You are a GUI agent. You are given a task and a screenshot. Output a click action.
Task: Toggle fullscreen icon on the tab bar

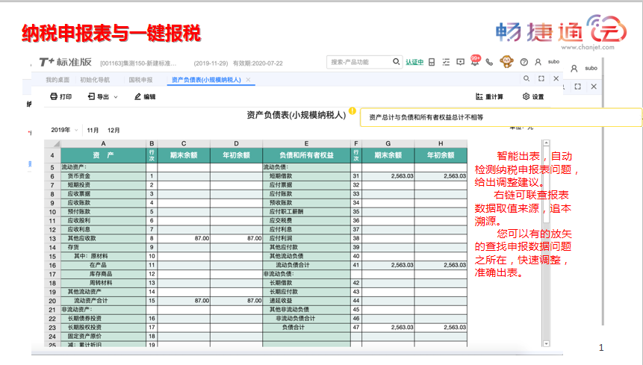pos(541,78)
